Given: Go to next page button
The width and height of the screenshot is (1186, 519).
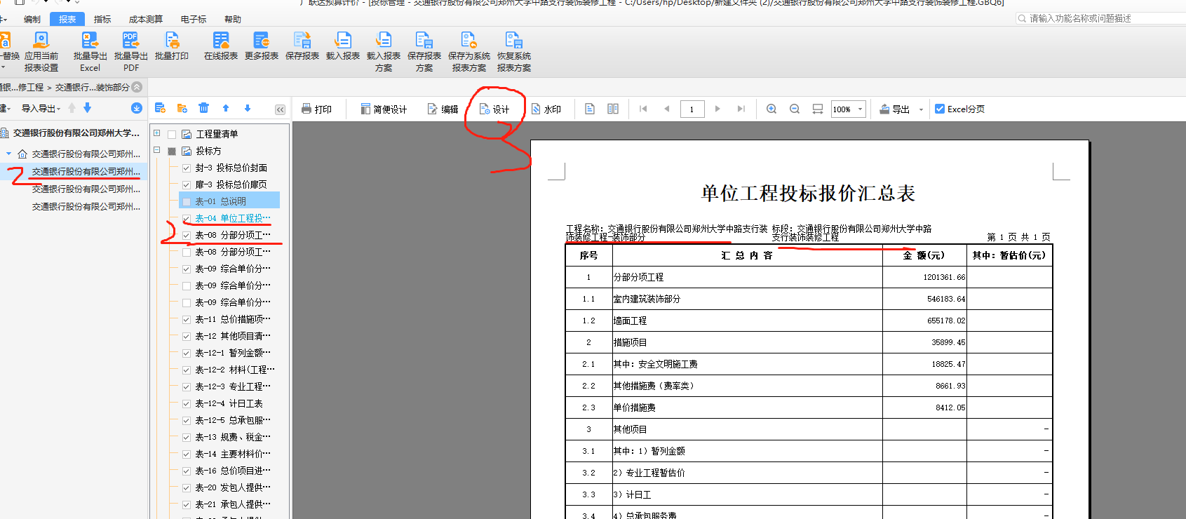Looking at the screenshot, I should coord(717,109).
